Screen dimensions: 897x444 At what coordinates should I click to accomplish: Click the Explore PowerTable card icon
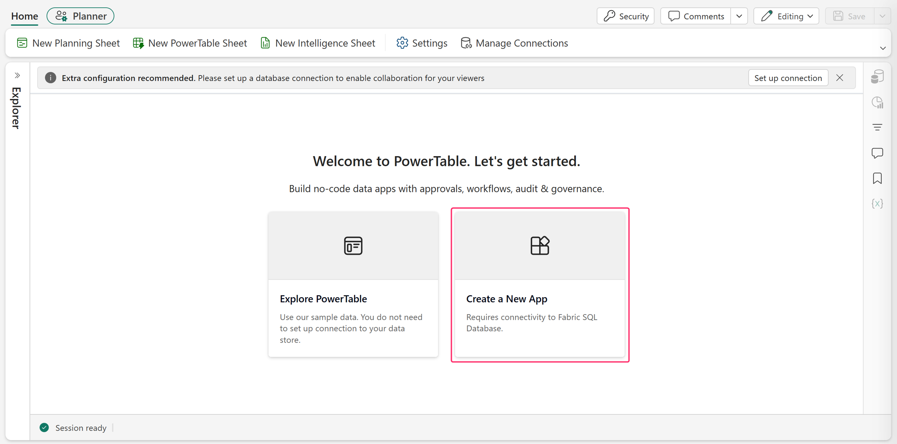click(353, 246)
